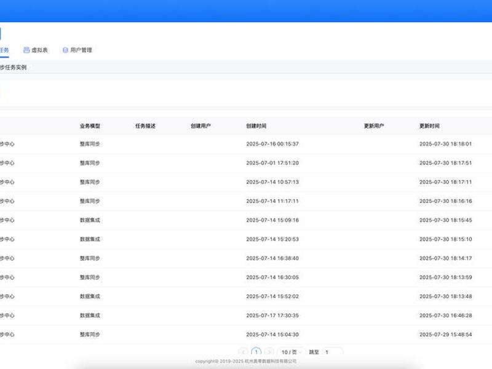492x369 pixels.
Task: Open the 用户管理 tab
Action: coord(77,50)
